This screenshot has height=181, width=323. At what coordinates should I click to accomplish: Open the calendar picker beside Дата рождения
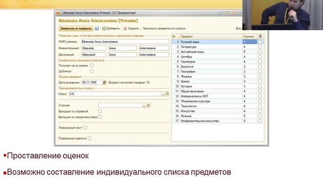104,82
